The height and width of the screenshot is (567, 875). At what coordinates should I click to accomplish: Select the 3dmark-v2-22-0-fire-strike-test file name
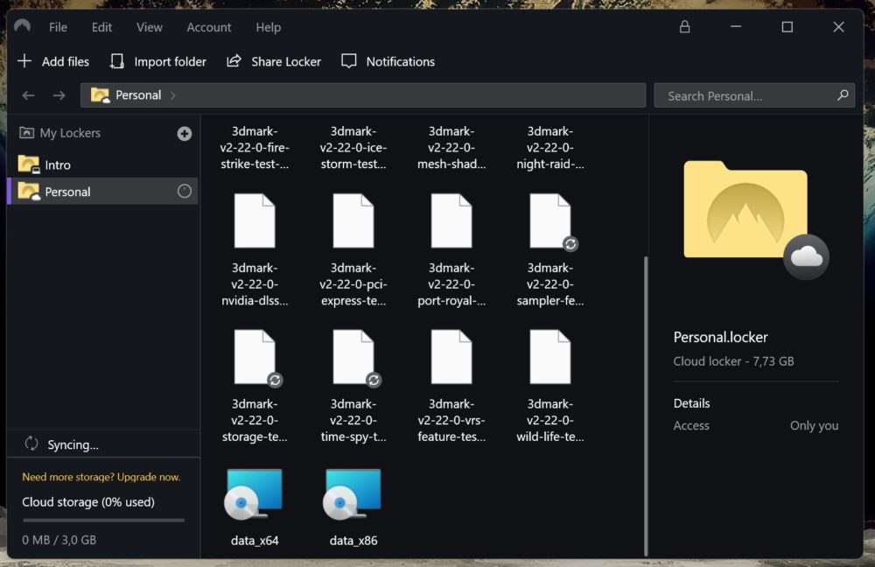255,147
